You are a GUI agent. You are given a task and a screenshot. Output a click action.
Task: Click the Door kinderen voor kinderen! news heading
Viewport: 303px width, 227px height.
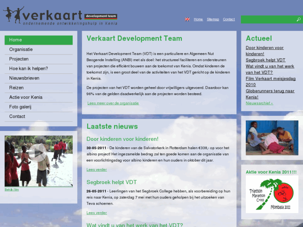122,139
